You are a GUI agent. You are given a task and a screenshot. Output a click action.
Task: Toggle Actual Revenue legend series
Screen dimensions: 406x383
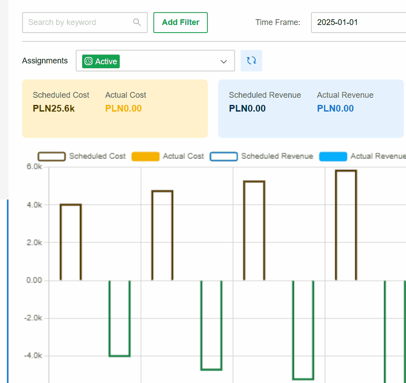362,156
